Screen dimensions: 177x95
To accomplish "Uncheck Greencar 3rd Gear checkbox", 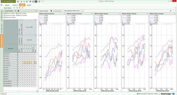I will coord(4,15).
